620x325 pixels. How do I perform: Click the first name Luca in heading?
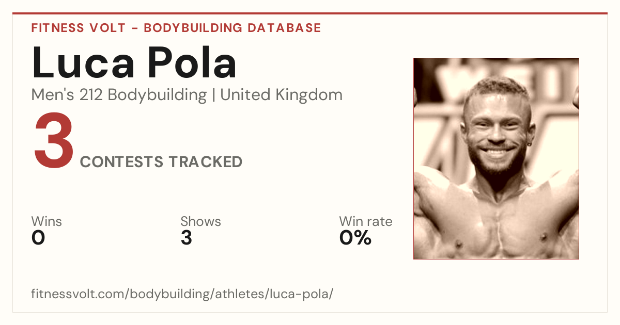click(x=84, y=63)
